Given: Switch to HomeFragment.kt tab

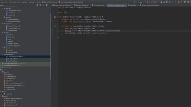Looking at the screenshot, I should (x=99, y=5).
